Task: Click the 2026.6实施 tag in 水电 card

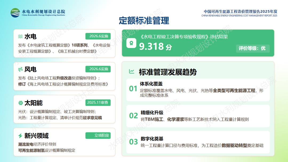Action: pyautogui.click(x=98, y=36)
